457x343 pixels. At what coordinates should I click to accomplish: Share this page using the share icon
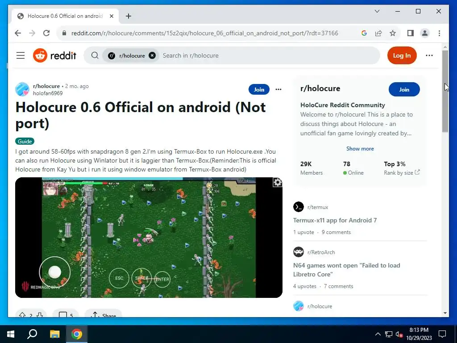coord(378,33)
